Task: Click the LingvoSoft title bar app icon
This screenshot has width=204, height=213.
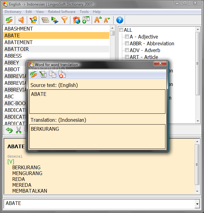Action: click(5, 4)
